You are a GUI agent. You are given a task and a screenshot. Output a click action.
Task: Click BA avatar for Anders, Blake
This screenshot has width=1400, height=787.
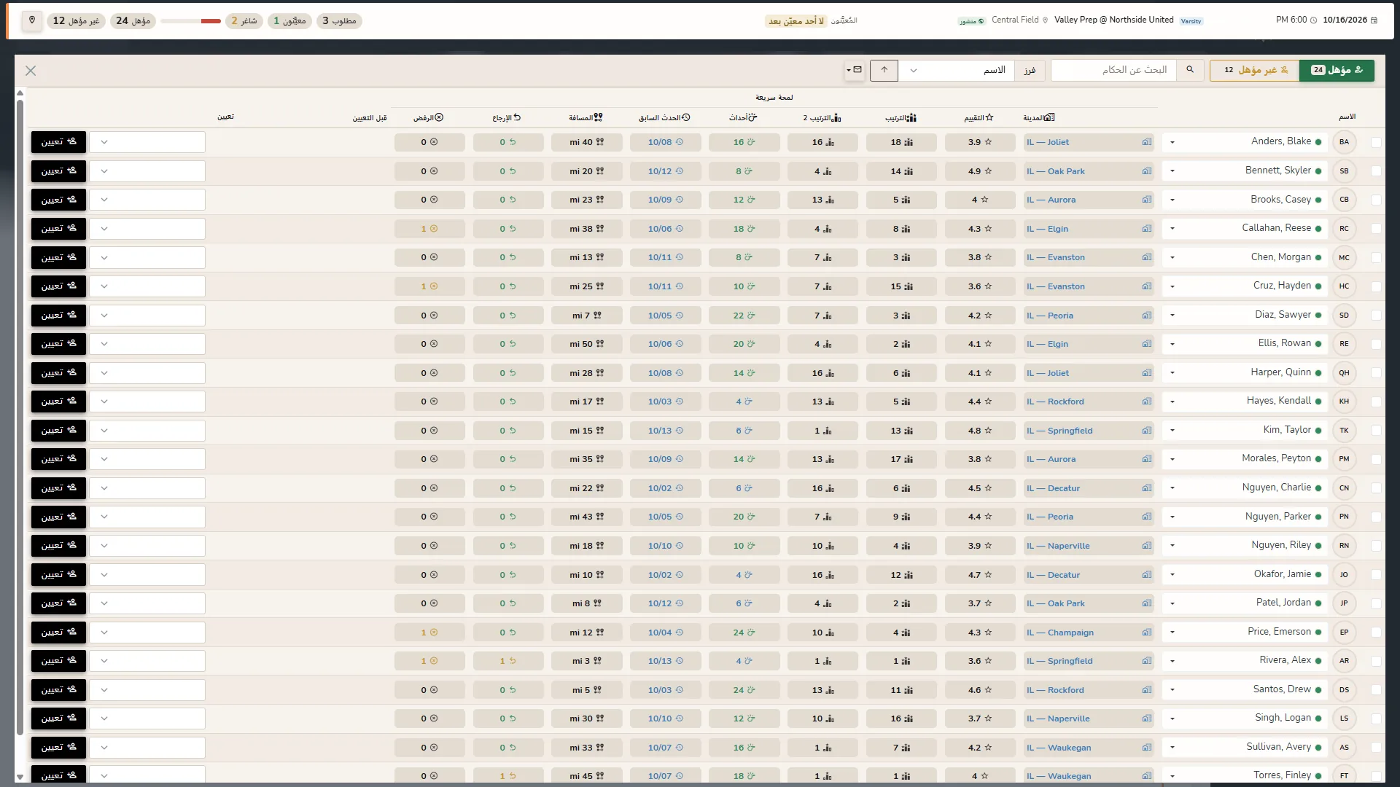pos(1344,142)
